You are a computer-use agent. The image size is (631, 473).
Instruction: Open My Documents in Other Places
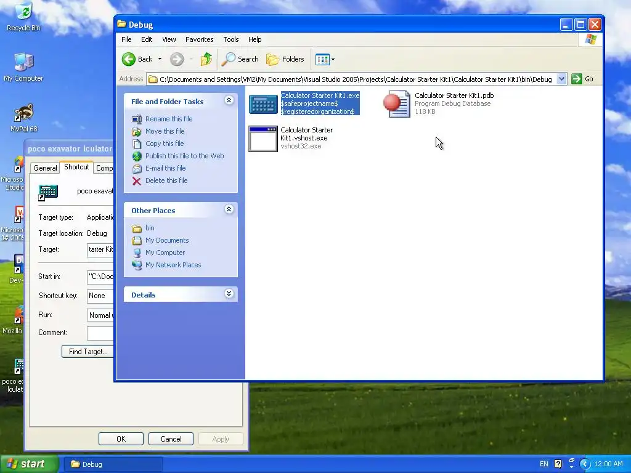[166, 240]
